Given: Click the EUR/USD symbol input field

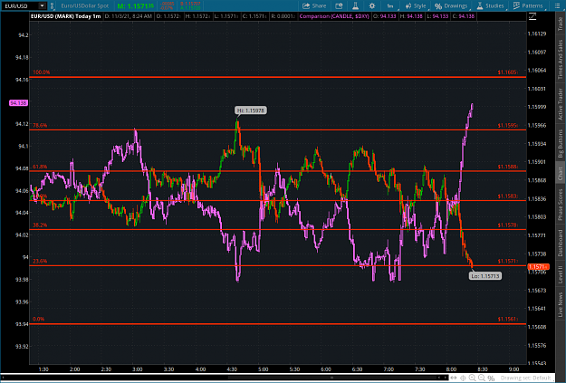Looking at the screenshot, I should coord(20,5).
